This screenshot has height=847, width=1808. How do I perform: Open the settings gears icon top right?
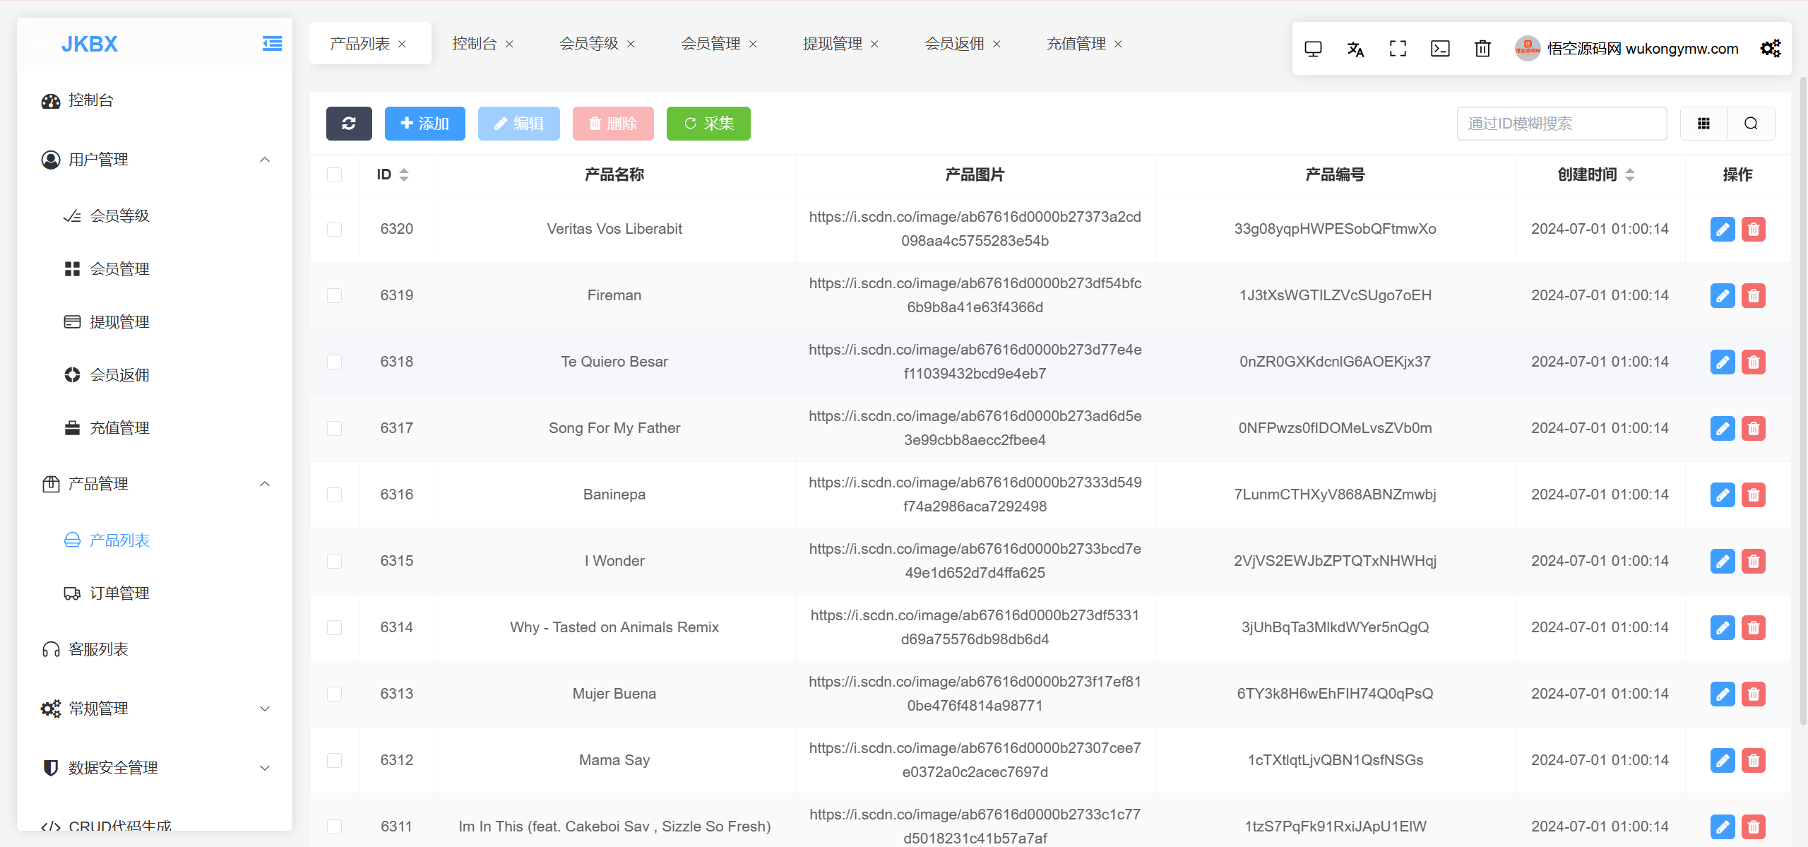[x=1770, y=49]
